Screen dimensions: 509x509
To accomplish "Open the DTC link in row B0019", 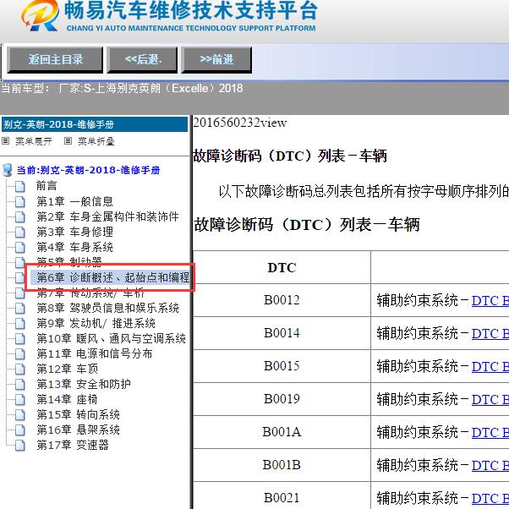I will pyautogui.click(x=490, y=400).
